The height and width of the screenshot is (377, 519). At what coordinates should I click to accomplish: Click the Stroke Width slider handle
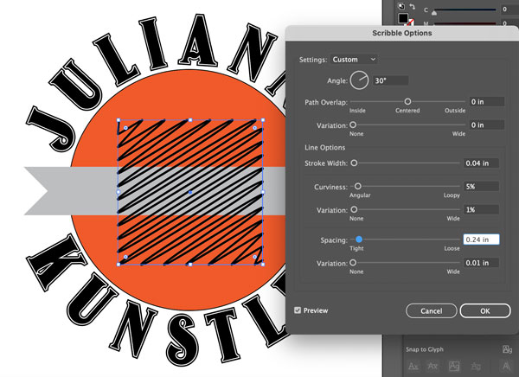point(354,163)
